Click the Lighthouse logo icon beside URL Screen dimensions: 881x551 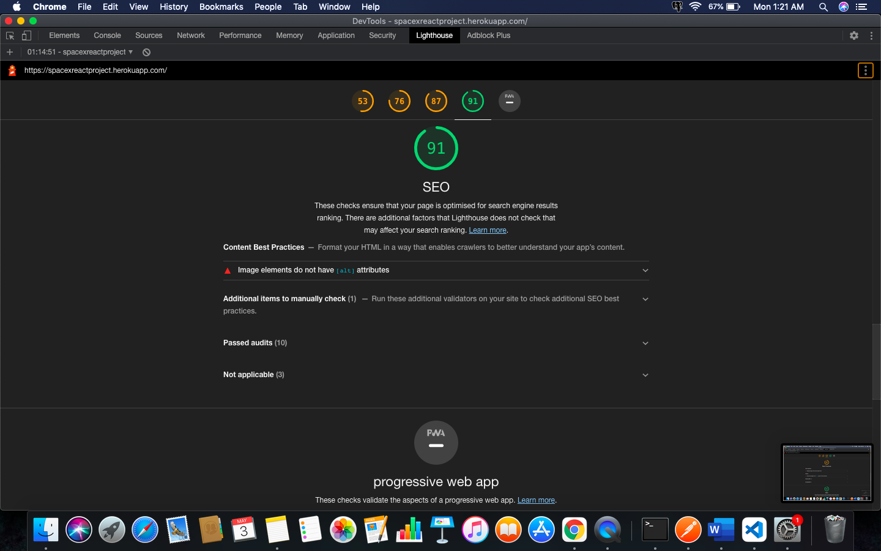pyautogui.click(x=12, y=70)
